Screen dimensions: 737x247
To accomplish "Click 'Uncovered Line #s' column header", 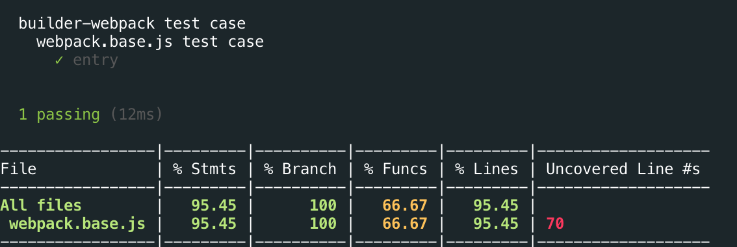I will [x=623, y=169].
